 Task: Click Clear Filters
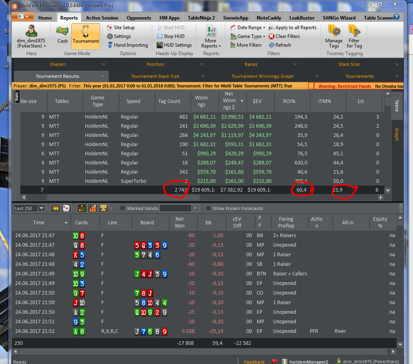(x=284, y=37)
